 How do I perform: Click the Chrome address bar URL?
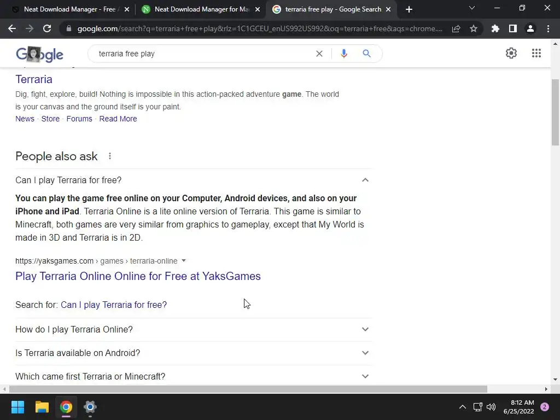pos(260,28)
